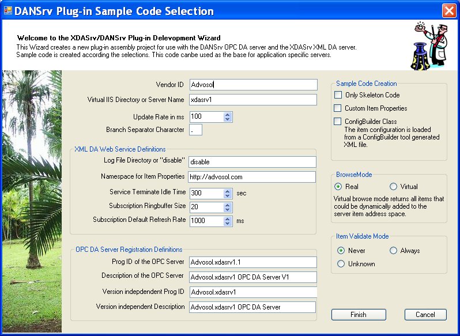
Task: Increase Subscription Ringbuffer Size value
Action: coord(228,204)
